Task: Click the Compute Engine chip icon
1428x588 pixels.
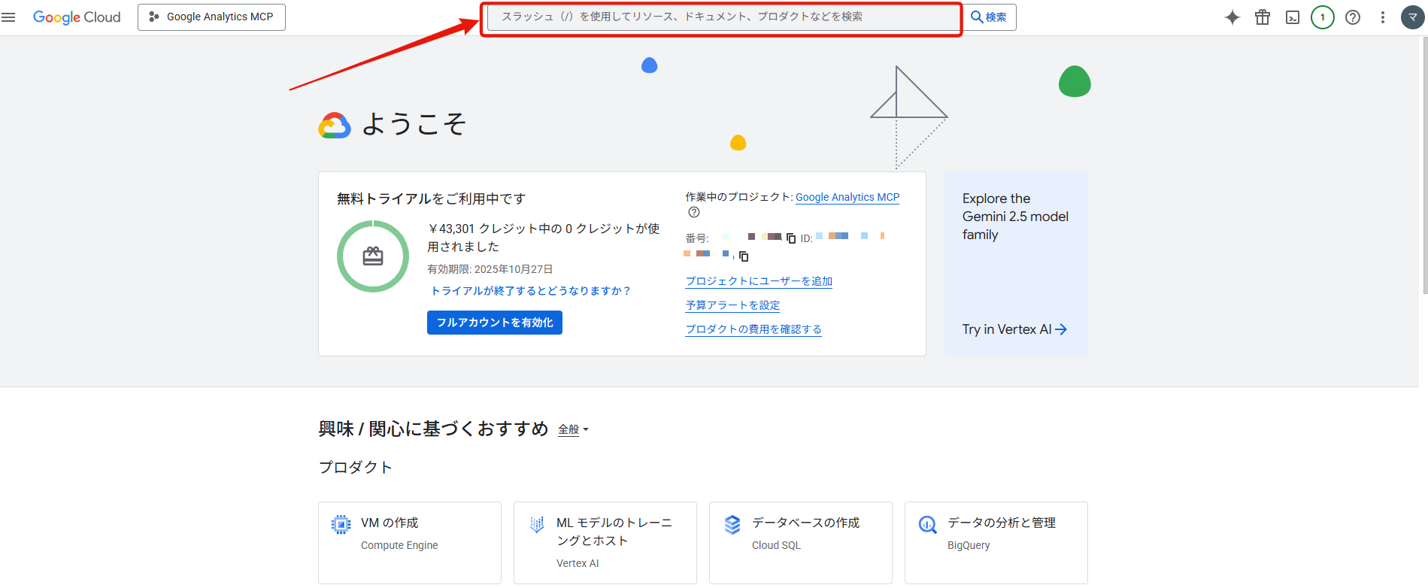Action: 341,524
